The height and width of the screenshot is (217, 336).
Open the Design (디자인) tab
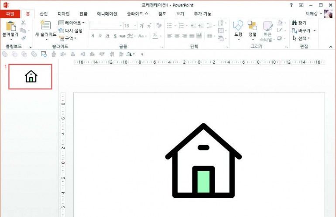point(63,14)
